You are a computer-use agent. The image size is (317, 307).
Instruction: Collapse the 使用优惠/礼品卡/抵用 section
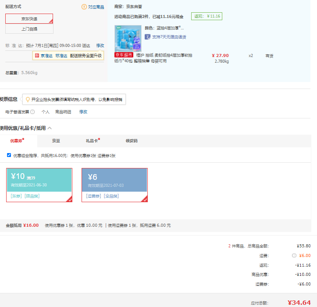[x=50, y=128]
